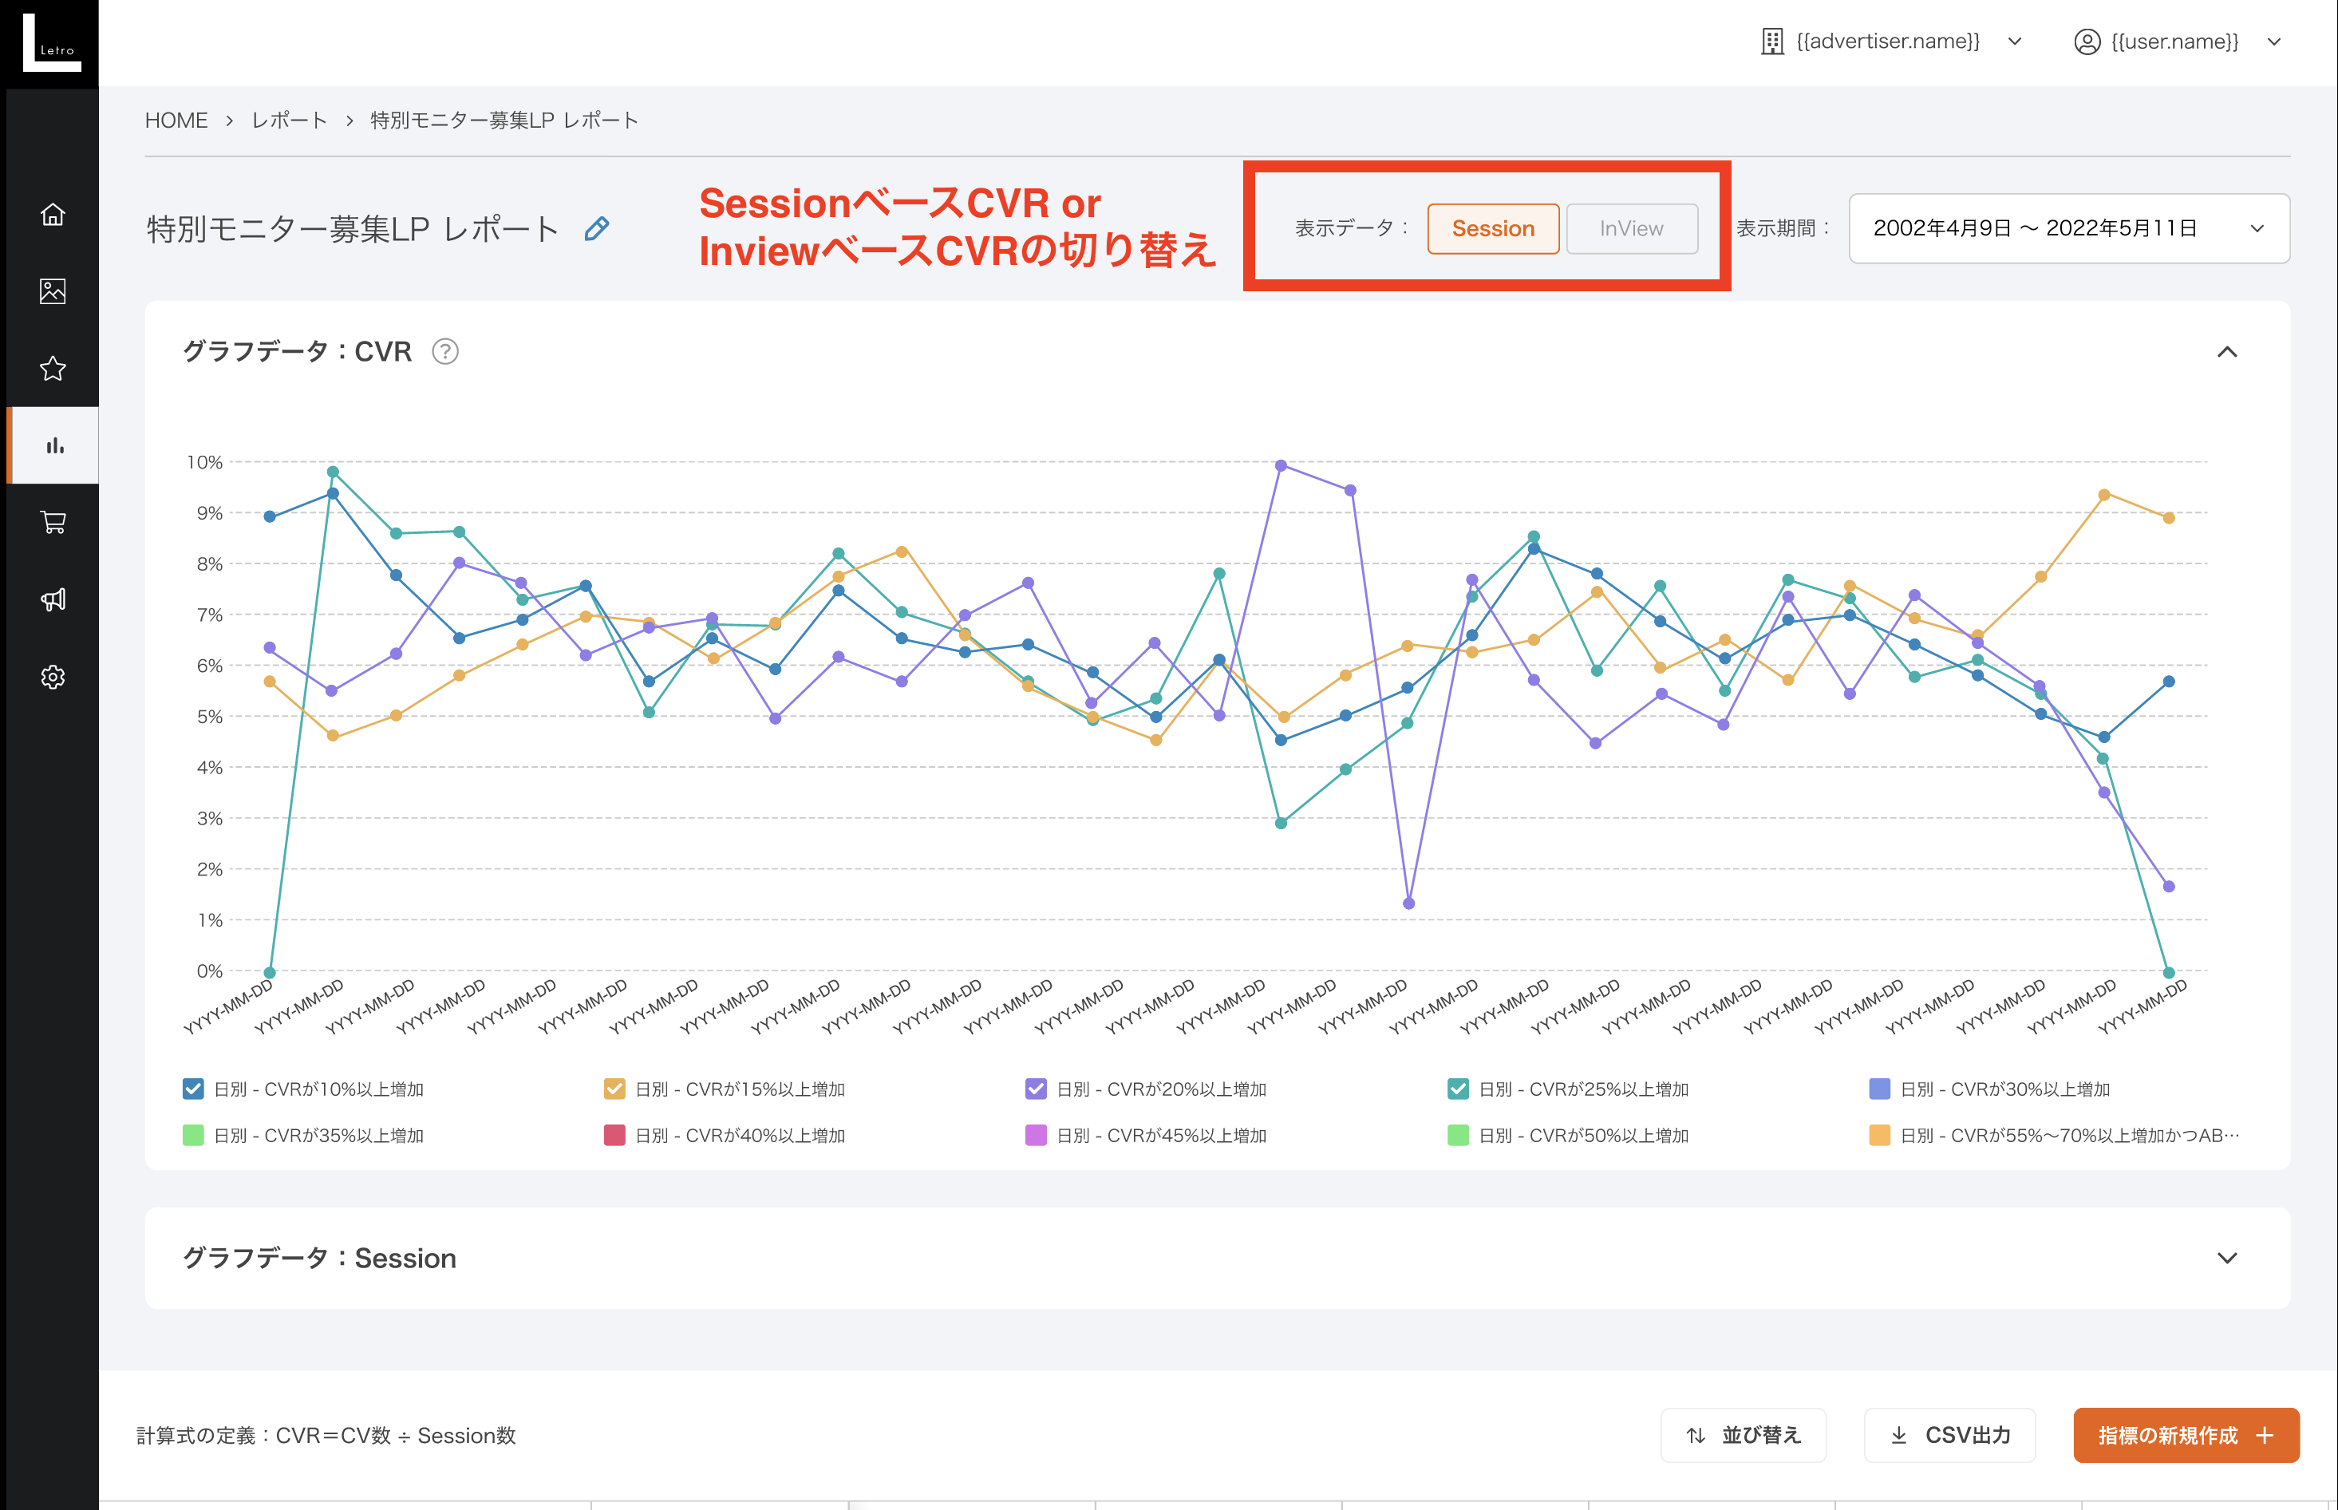
Task: Toggle 日別 - CVRが15%以上増加 legend checkbox
Action: pos(614,1089)
